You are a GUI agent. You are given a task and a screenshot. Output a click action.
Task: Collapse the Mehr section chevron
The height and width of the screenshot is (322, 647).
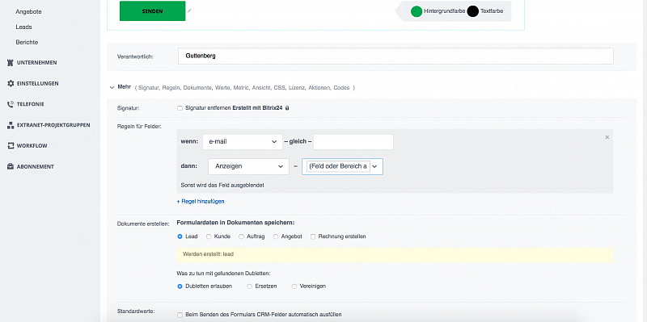click(112, 88)
